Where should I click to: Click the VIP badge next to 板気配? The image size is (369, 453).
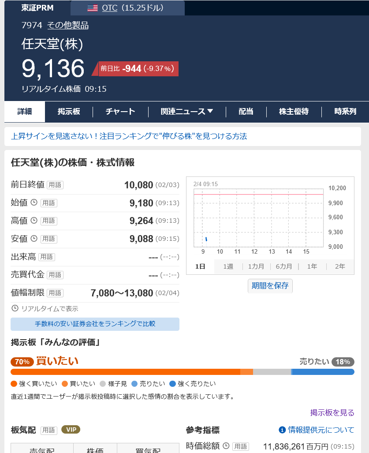71,430
